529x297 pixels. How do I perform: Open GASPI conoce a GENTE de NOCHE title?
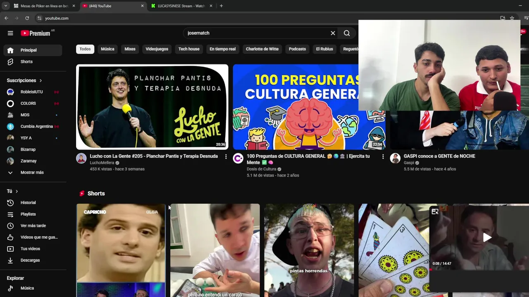pyautogui.click(x=439, y=156)
